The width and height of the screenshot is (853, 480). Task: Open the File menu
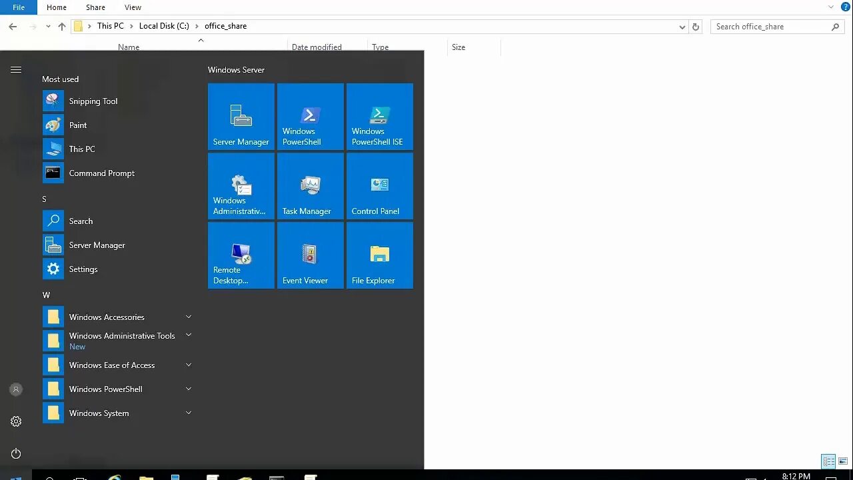point(19,7)
